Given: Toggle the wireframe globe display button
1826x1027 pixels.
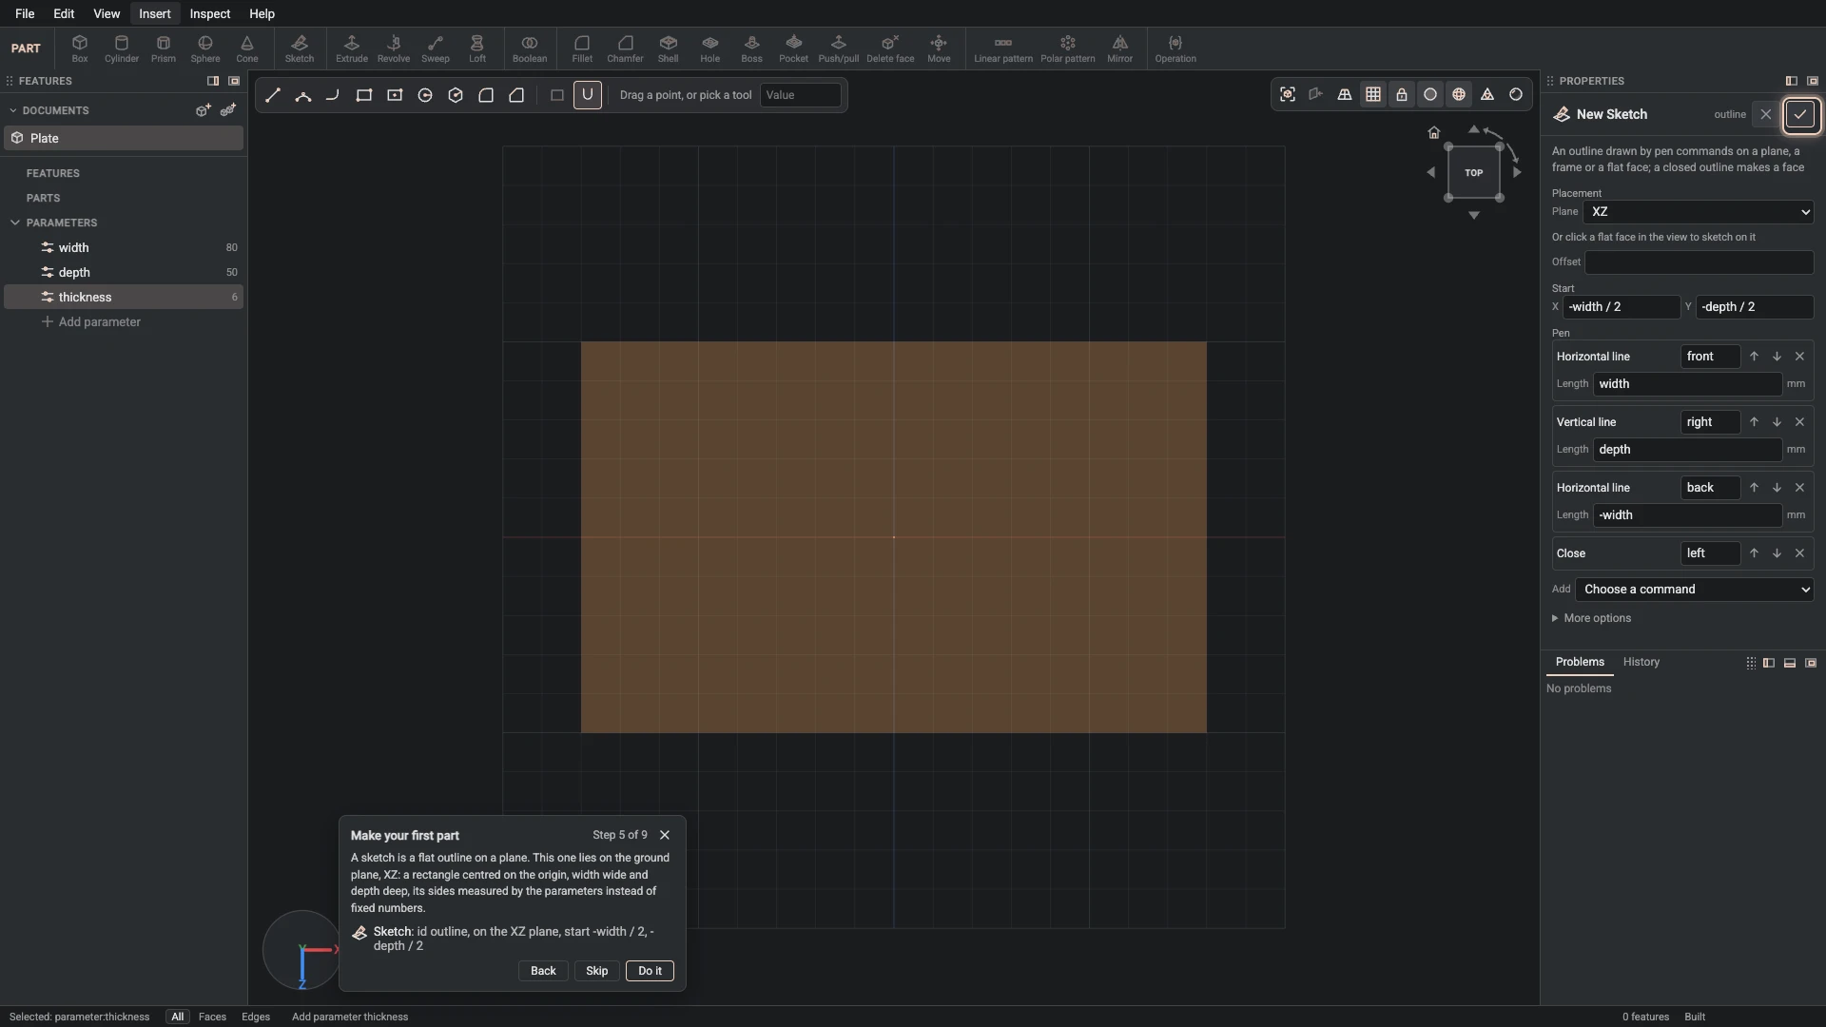Looking at the screenshot, I should coord(1459,94).
